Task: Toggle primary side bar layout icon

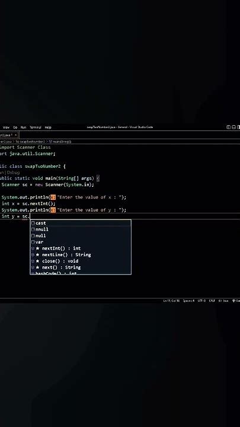Action: click(229, 127)
